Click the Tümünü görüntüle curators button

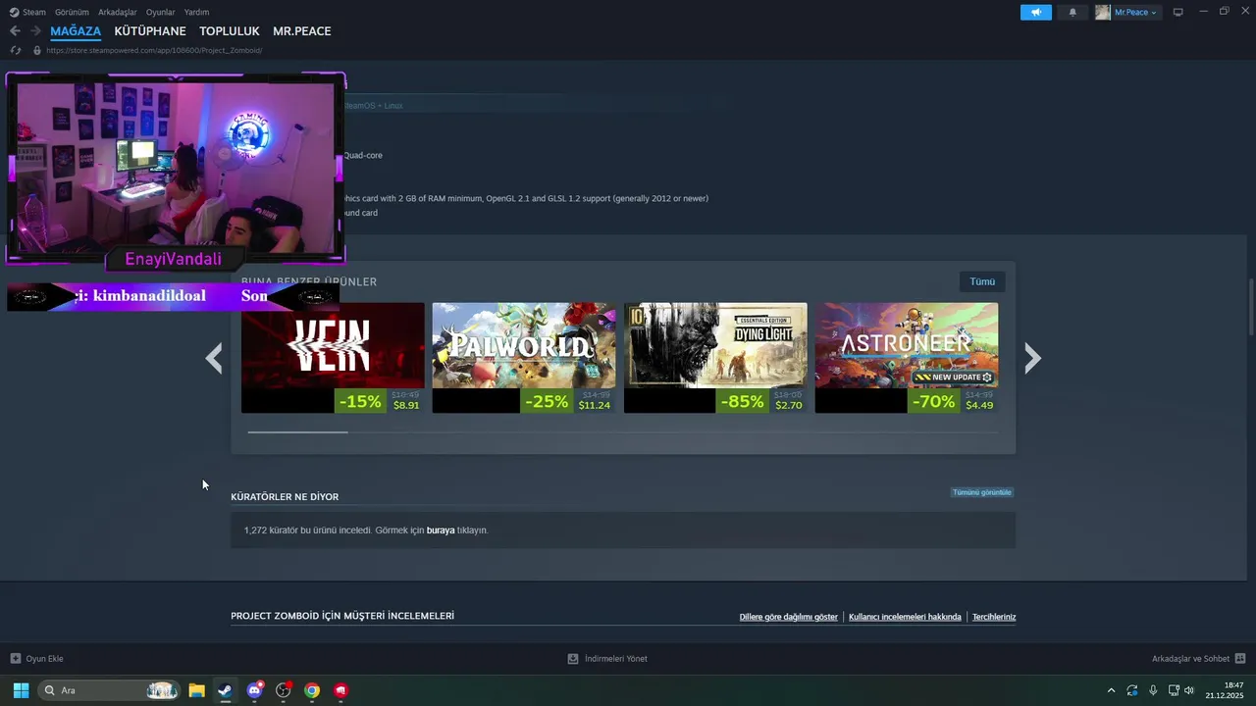tap(981, 492)
